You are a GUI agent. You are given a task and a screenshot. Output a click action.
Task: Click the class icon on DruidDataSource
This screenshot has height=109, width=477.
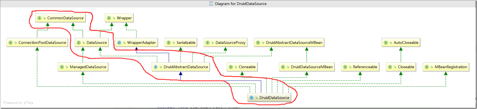coord(252,98)
